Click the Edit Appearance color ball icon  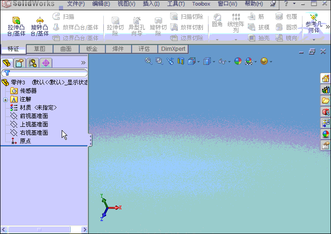click(x=238, y=61)
